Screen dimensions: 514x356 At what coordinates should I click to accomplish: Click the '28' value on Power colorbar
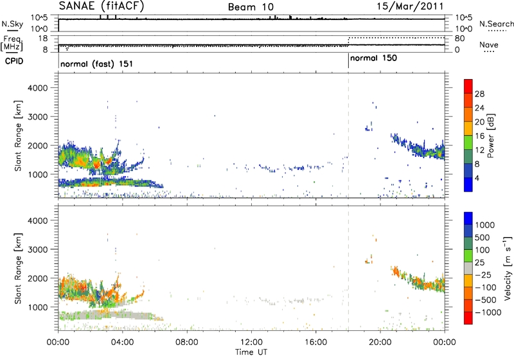click(x=479, y=94)
